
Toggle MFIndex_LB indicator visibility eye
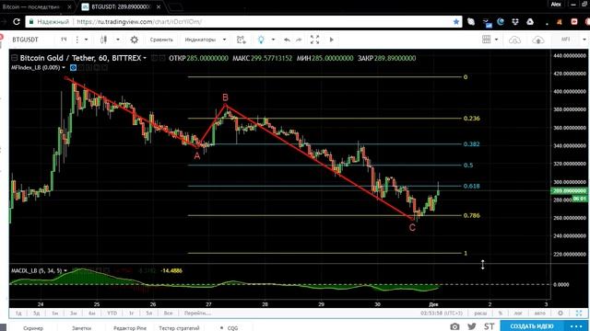click(74, 67)
